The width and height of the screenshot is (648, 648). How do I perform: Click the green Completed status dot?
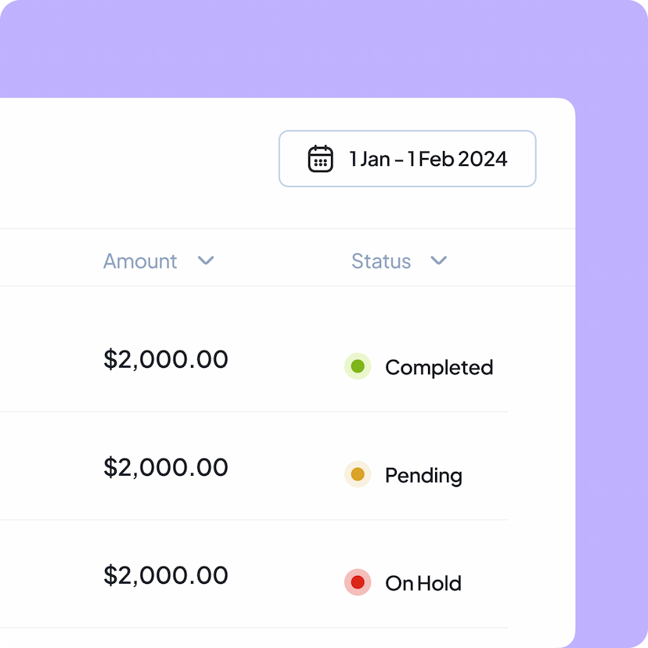(358, 366)
